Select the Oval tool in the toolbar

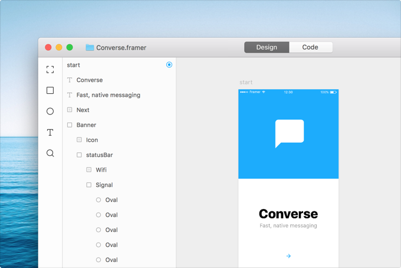coord(50,112)
